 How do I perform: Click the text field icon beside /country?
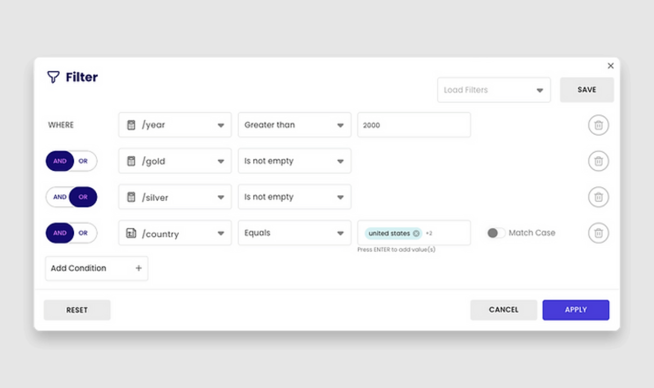(131, 233)
